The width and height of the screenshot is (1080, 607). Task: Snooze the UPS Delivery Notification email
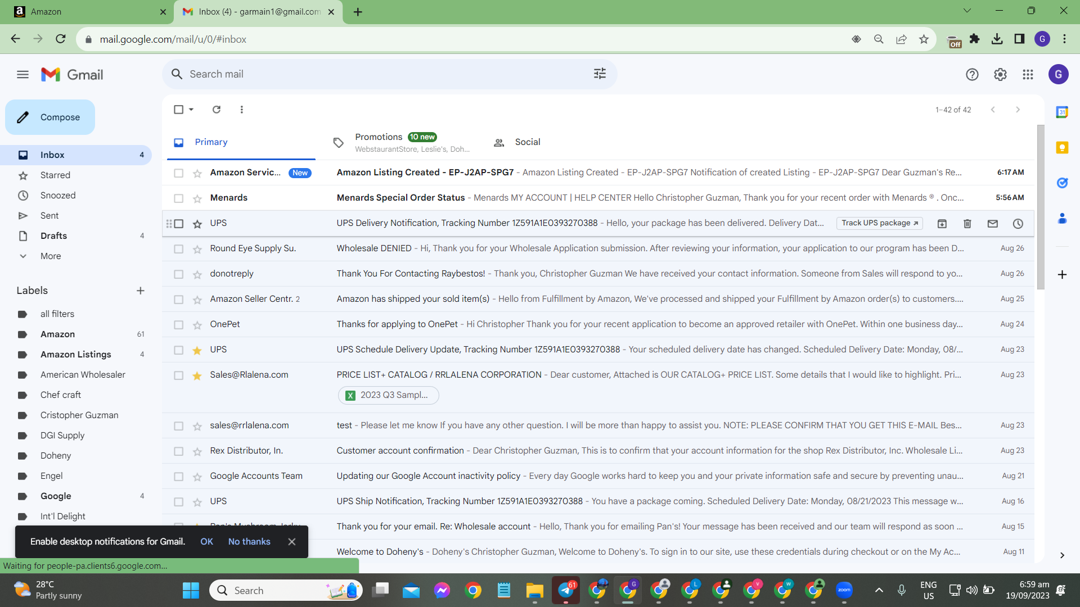(1018, 224)
